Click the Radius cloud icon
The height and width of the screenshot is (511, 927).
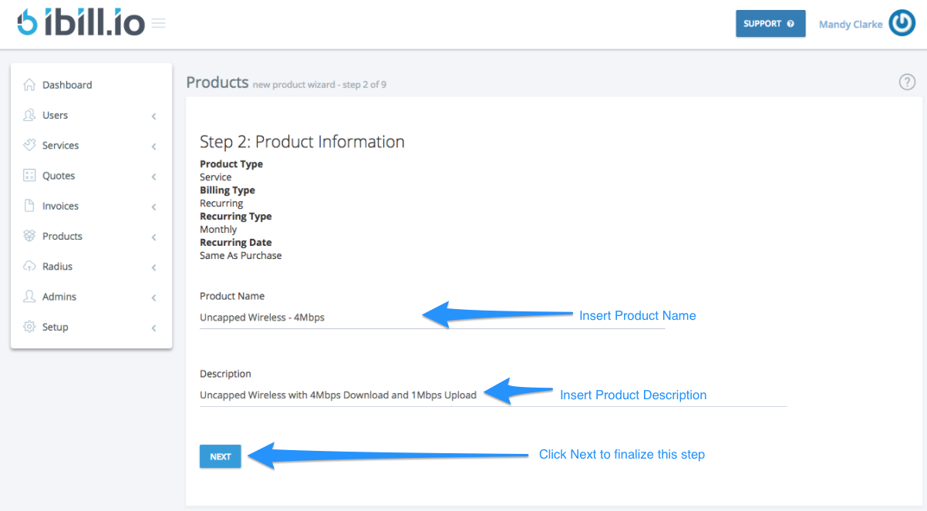(29, 266)
